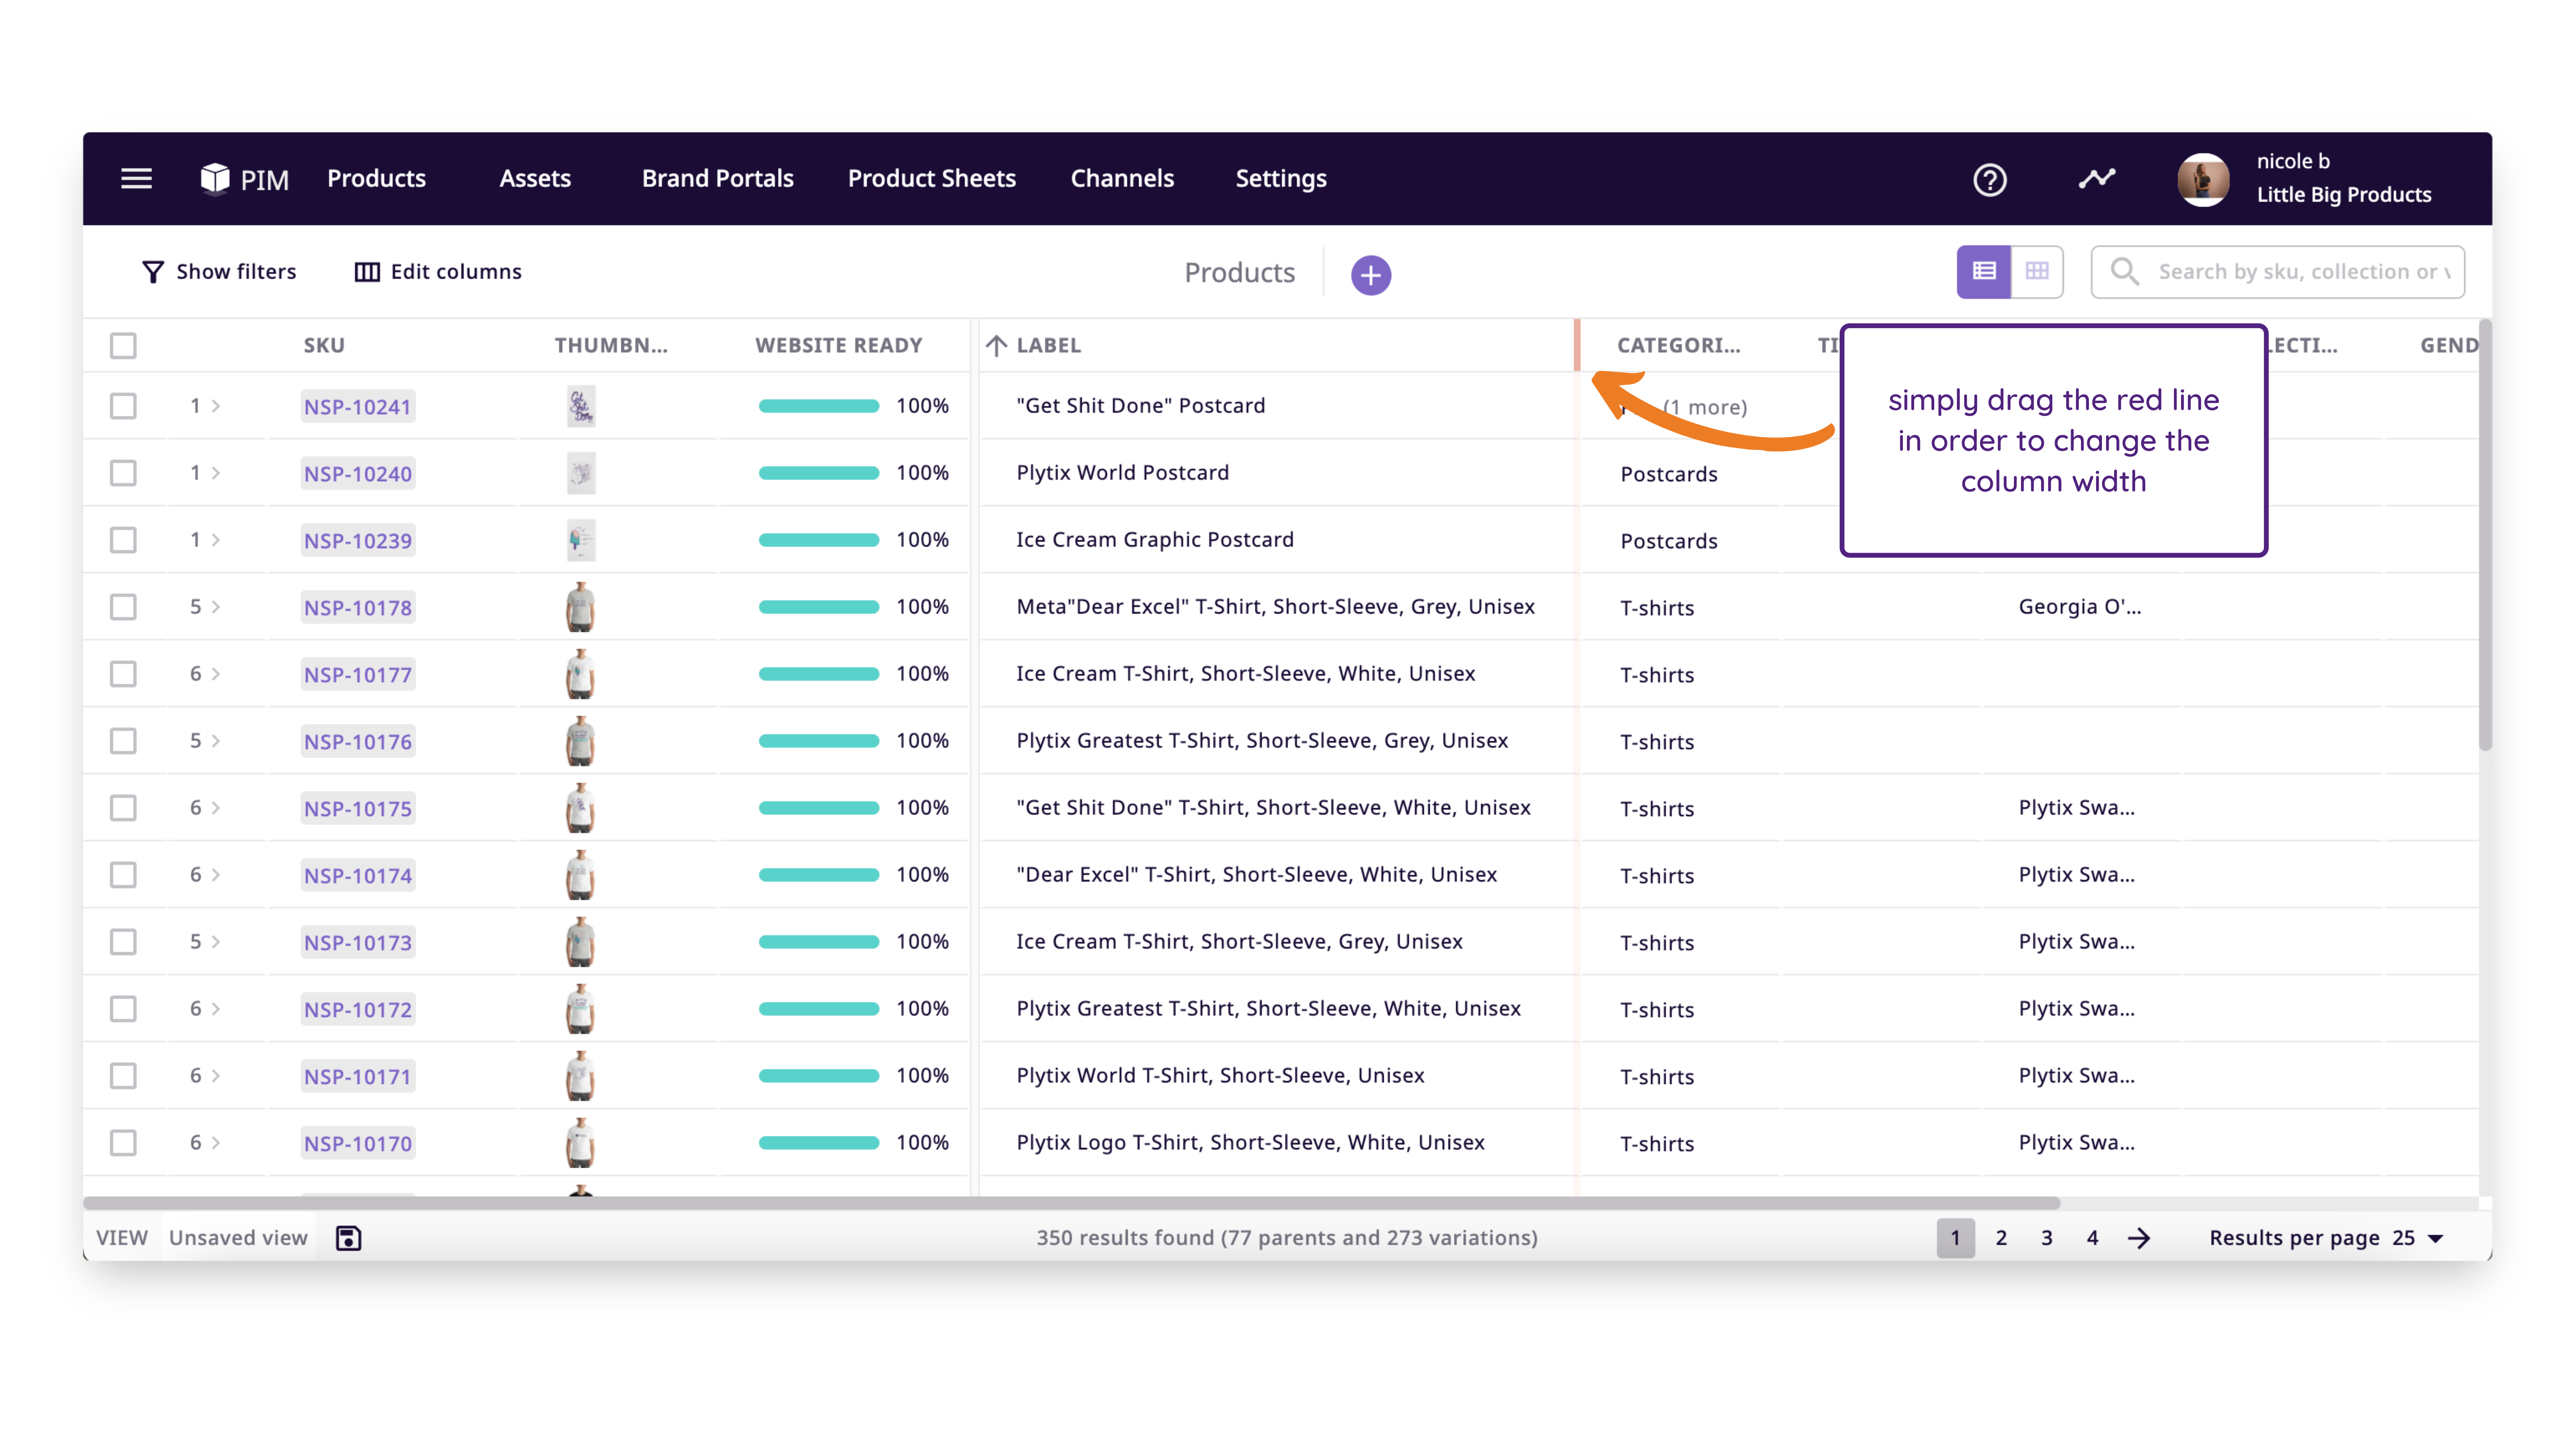Screen dimensions: 2576x1449
Task: Click Website Ready progress bar for NSP-10172
Action: [818, 1009]
